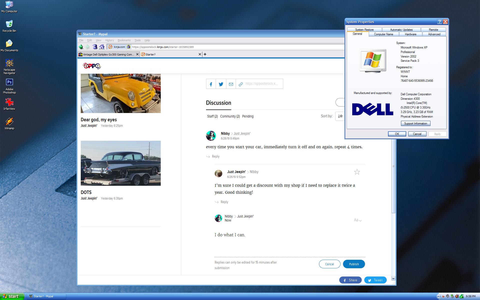Viewport: 480px width, 300px height.
Task: Open the yellow car article thumbnail
Action: coord(121,93)
